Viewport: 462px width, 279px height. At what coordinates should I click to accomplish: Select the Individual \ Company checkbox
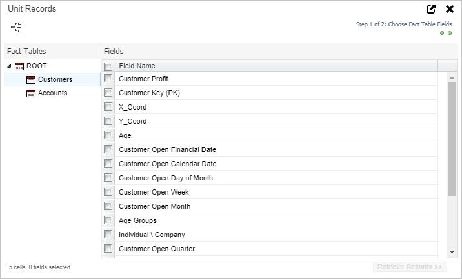click(x=108, y=235)
